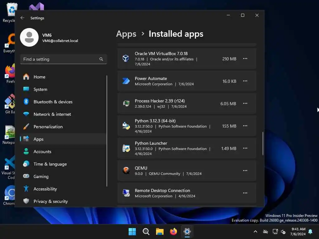Open Time & language settings
The image size is (319, 239).
click(x=63, y=164)
